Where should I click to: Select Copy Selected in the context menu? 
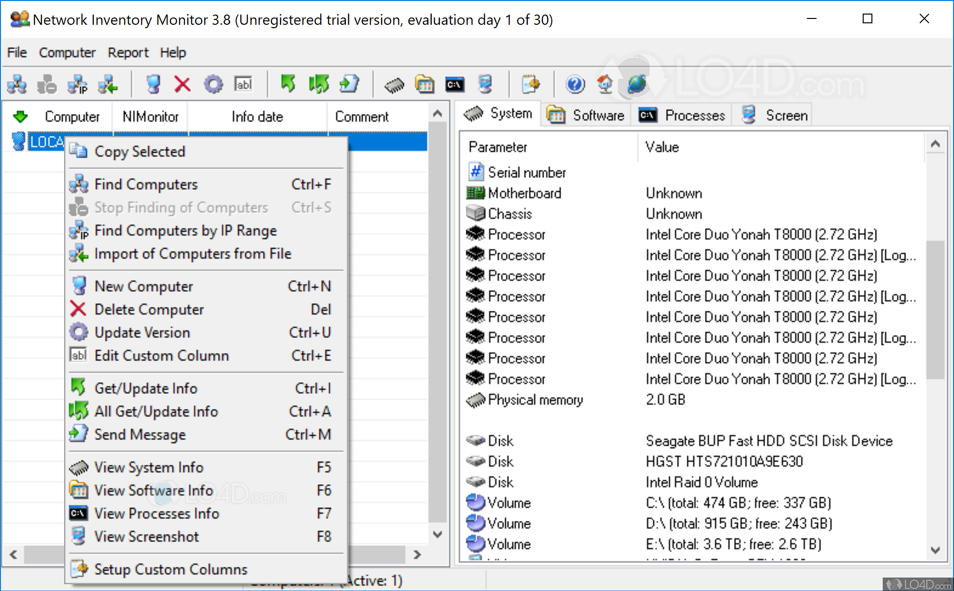(x=140, y=151)
